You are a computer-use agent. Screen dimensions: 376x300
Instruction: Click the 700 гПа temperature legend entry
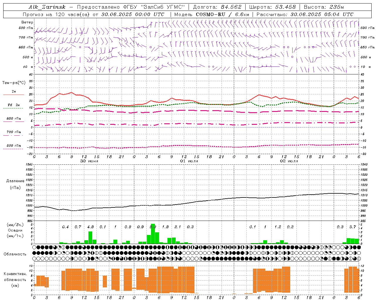coord(14,132)
